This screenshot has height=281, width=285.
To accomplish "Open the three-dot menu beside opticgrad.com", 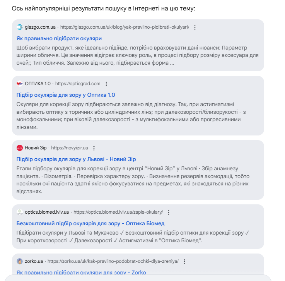I will (106, 84).
